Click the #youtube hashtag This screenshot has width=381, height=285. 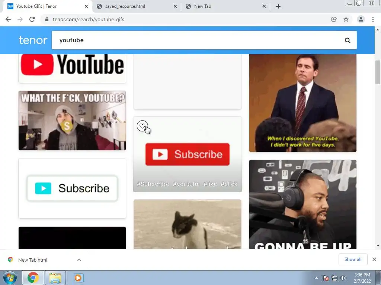point(186,184)
